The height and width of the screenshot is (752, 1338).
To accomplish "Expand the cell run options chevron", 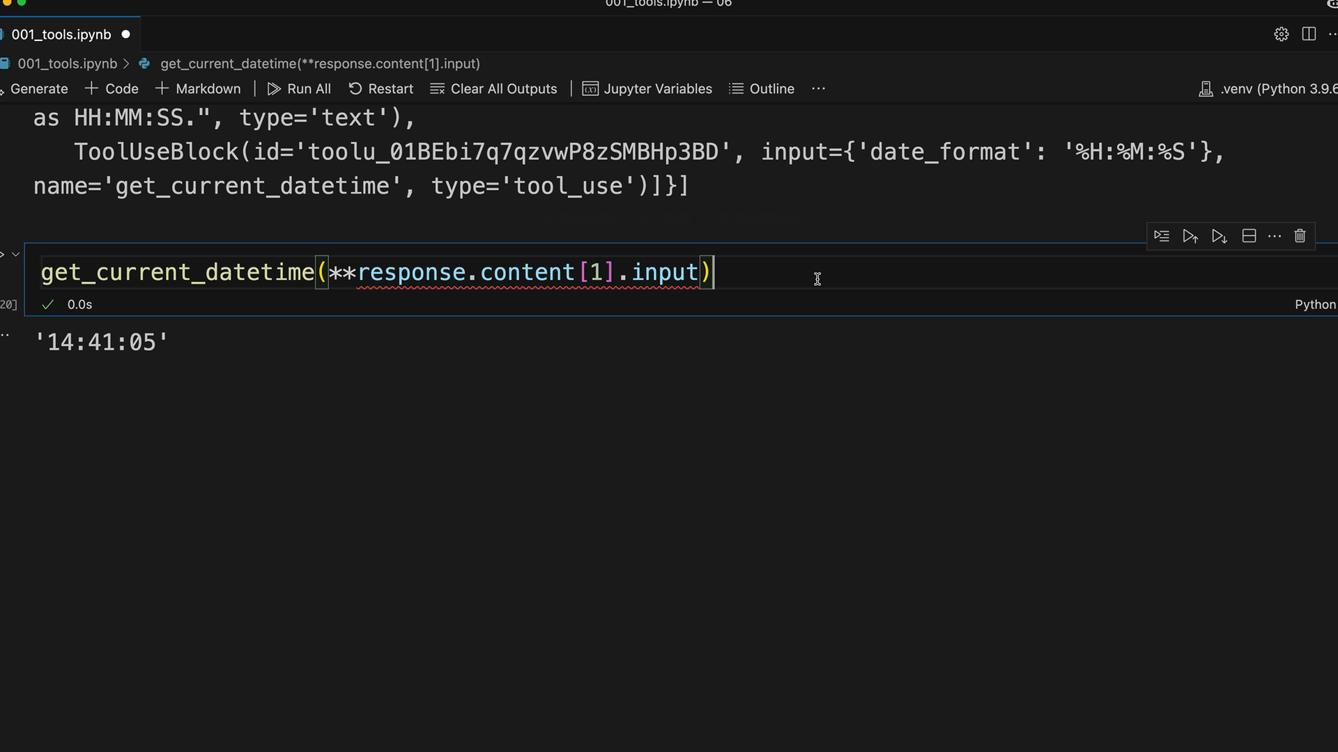I will click(15, 254).
